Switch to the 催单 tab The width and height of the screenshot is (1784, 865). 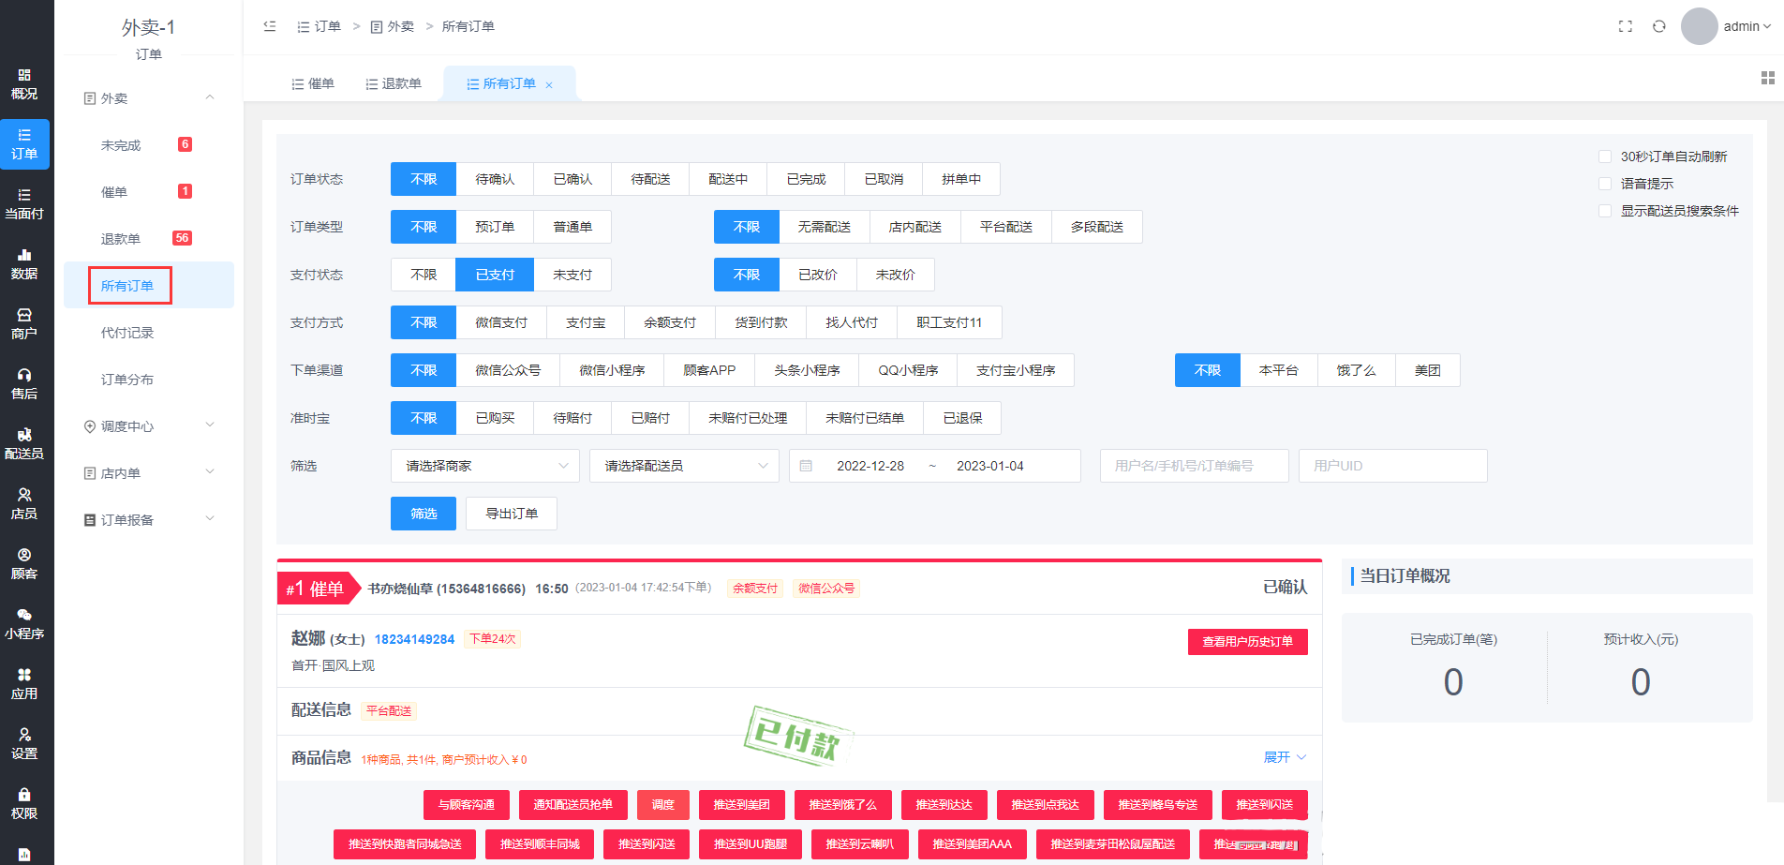pos(313,83)
